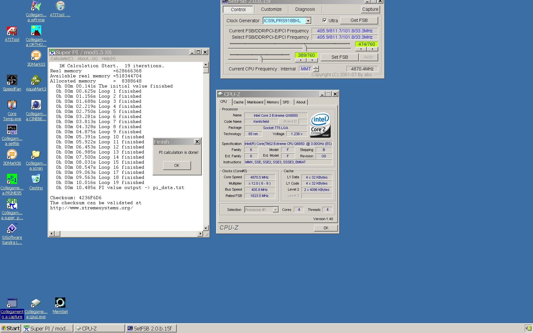Open Core Temp.exe desktop icon

12,105
